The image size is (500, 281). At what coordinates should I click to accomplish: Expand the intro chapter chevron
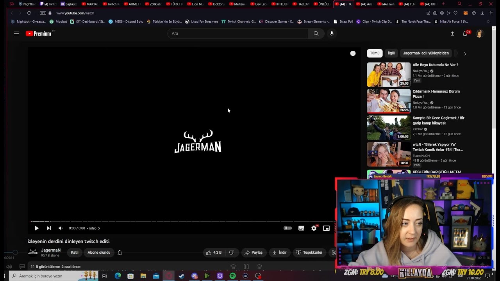click(99, 228)
